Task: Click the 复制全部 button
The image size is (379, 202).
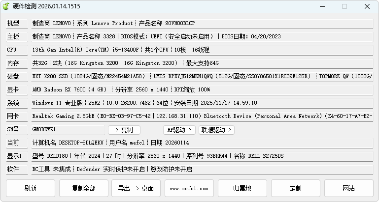Action: pos(83,188)
